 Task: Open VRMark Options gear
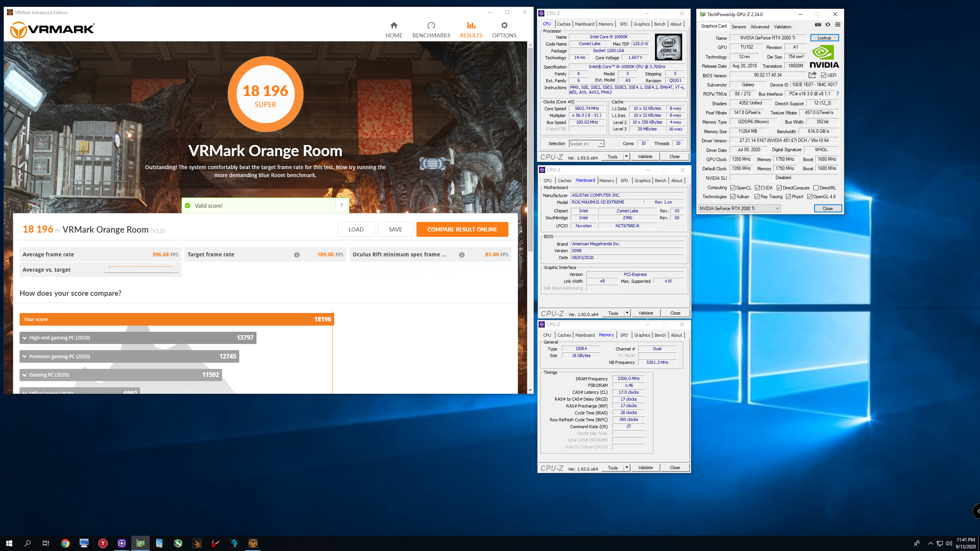click(504, 30)
